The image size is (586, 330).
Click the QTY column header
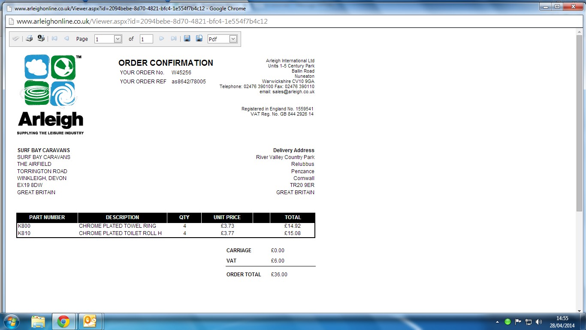point(184,217)
